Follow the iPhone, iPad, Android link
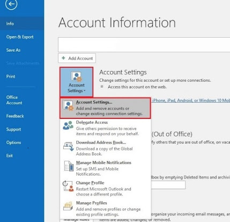Screen dimensions: 230x222 [x=191, y=101]
